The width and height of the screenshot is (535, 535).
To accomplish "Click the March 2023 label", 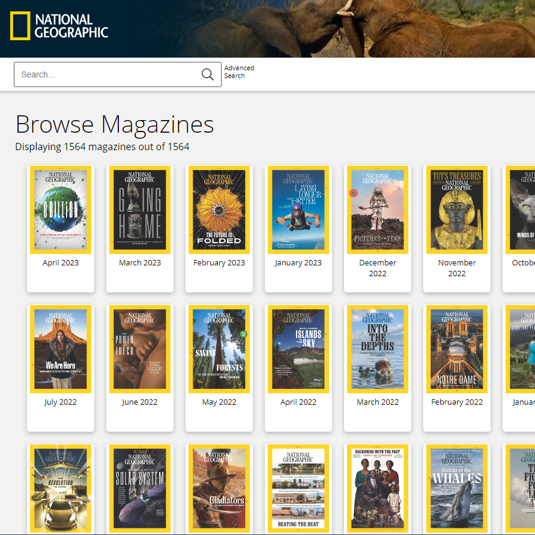I will [140, 263].
